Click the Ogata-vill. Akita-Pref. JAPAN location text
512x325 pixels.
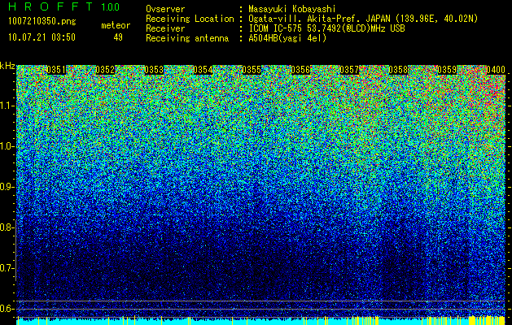(x=363, y=19)
